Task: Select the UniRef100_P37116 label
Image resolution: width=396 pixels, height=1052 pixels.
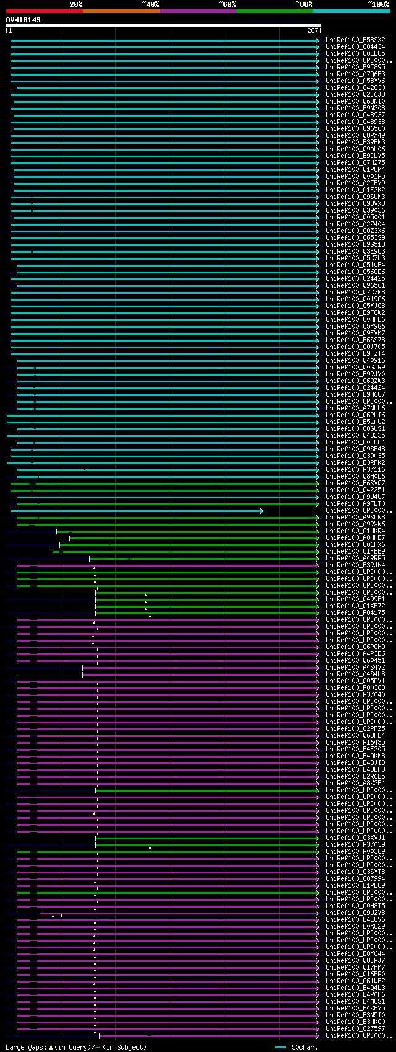Action: pos(355,469)
